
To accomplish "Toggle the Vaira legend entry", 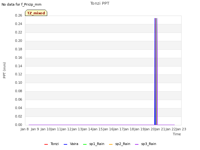I will [x=71, y=144].
